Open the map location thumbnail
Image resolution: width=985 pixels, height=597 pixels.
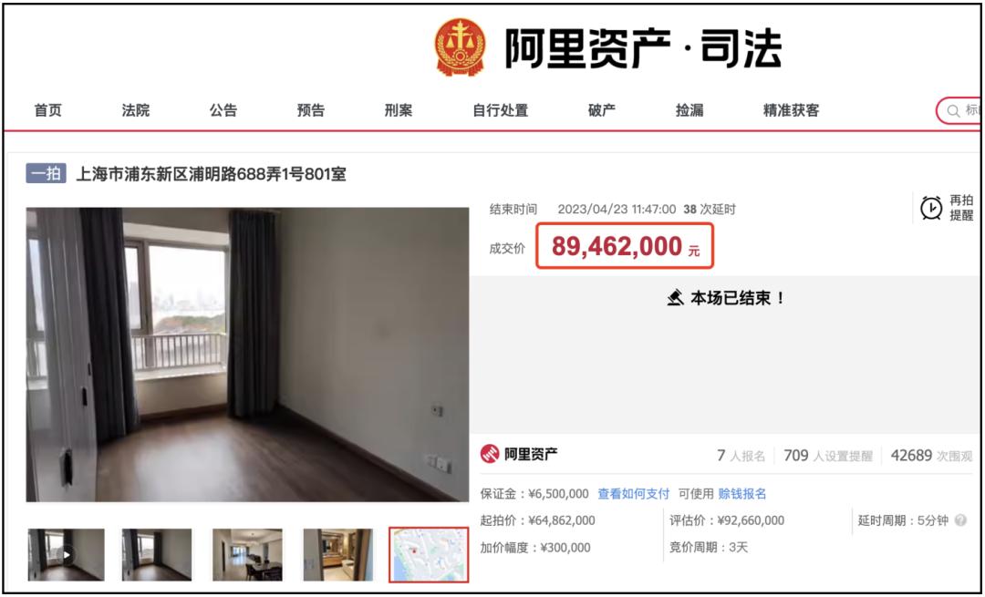point(429,555)
